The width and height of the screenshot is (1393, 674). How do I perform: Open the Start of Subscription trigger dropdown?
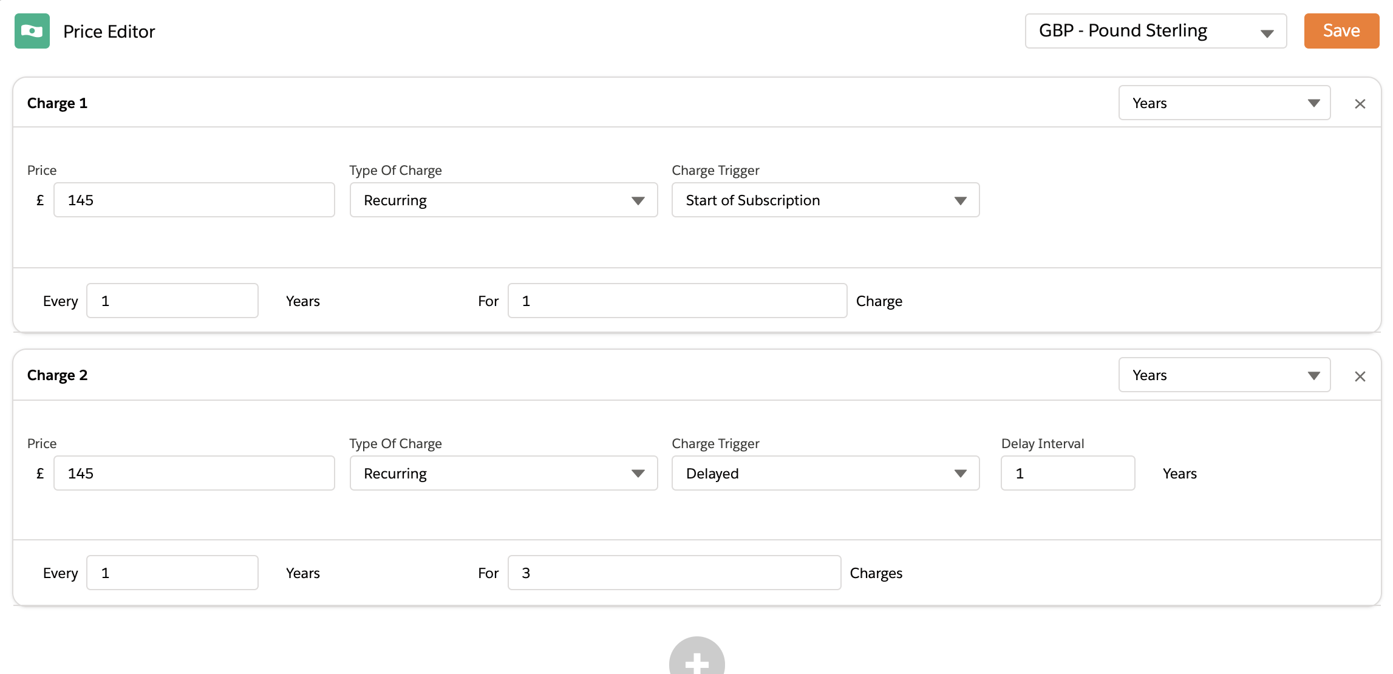pos(825,200)
